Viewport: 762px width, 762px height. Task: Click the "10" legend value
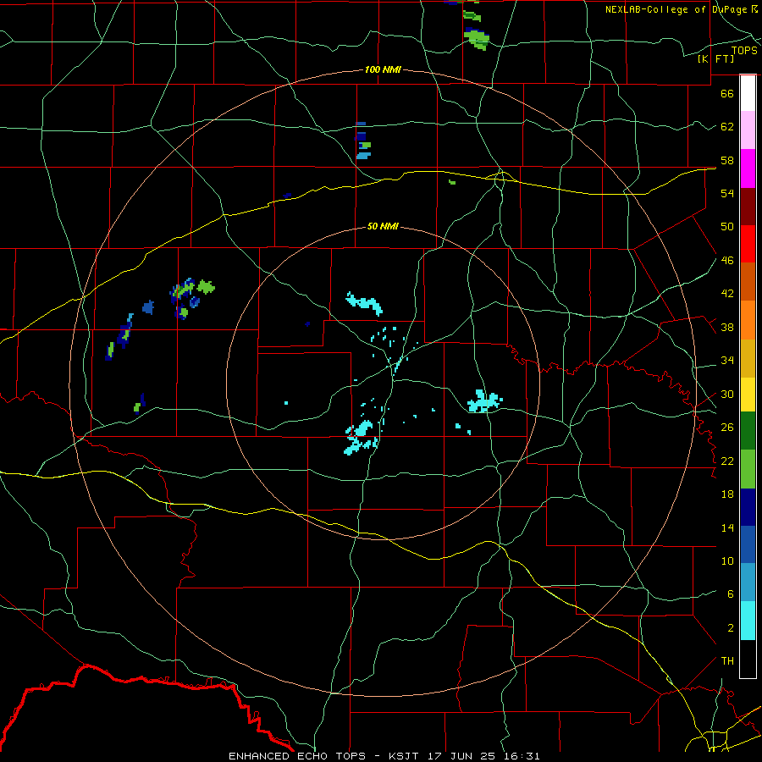click(727, 561)
